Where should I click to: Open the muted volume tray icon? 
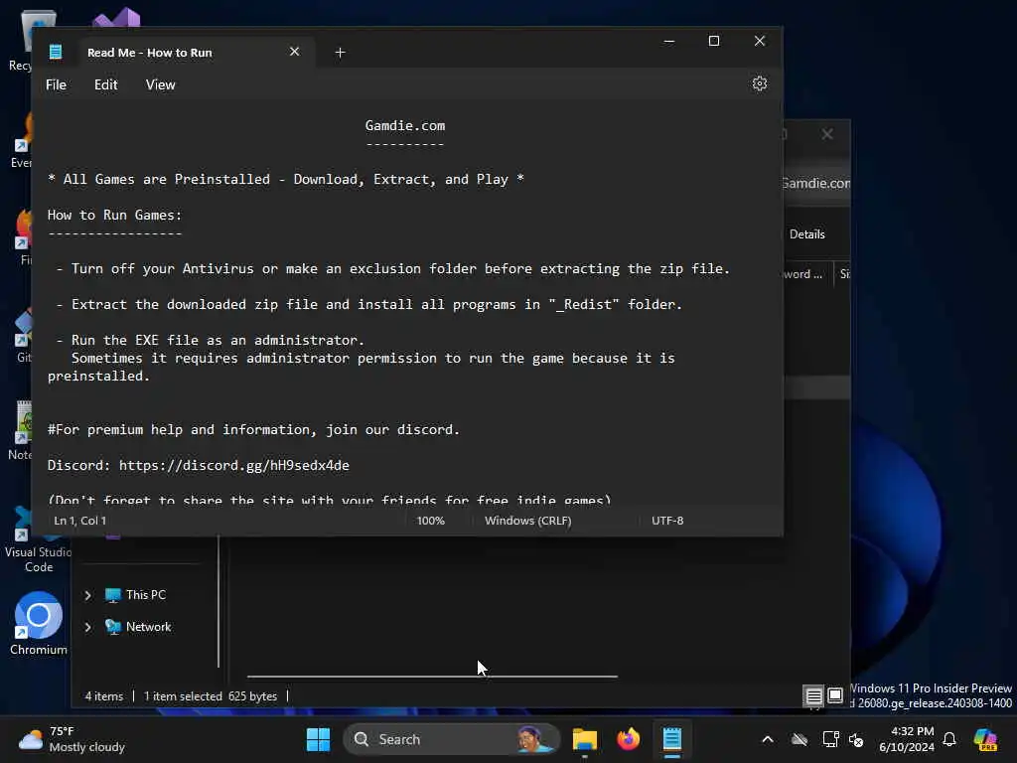coord(856,739)
